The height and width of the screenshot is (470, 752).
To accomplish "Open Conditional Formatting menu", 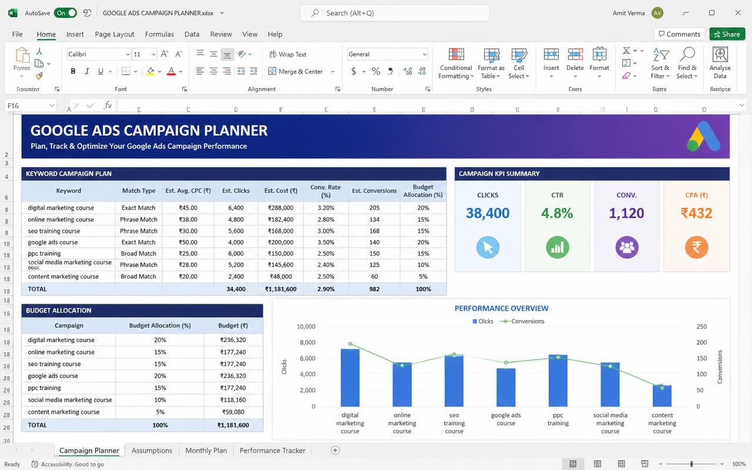I will click(x=456, y=63).
